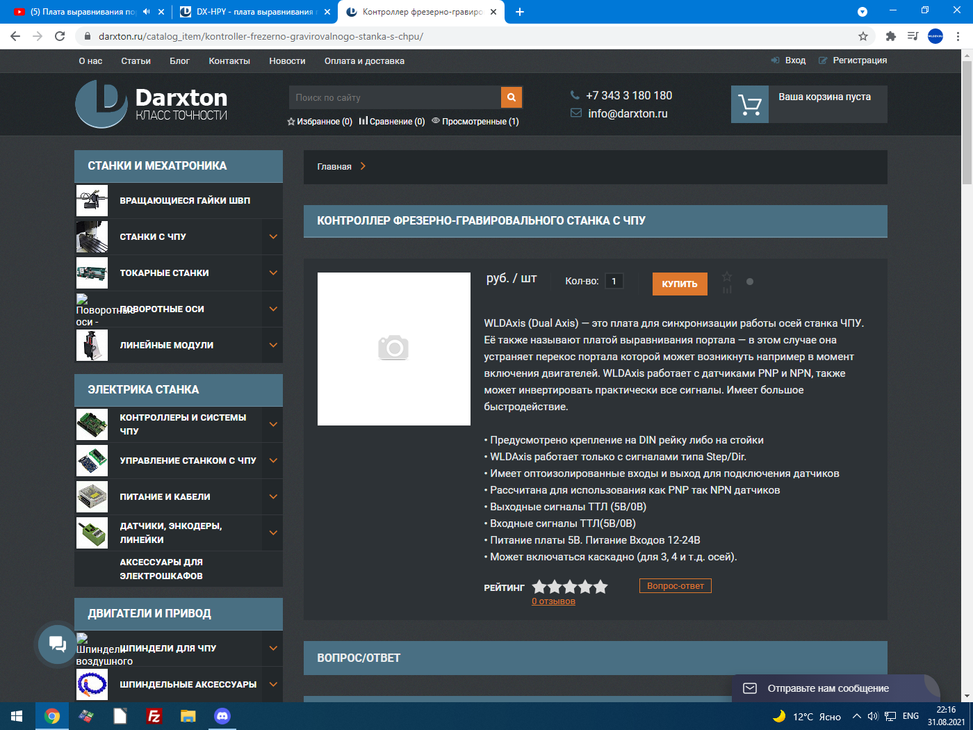973x730 pixels.
Task: Open the live chat bubble icon
Action: click(57, 644)
